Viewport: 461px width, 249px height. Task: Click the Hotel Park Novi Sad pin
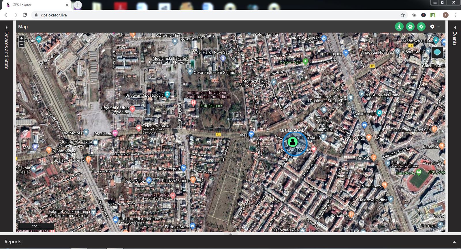pos(223,58)
